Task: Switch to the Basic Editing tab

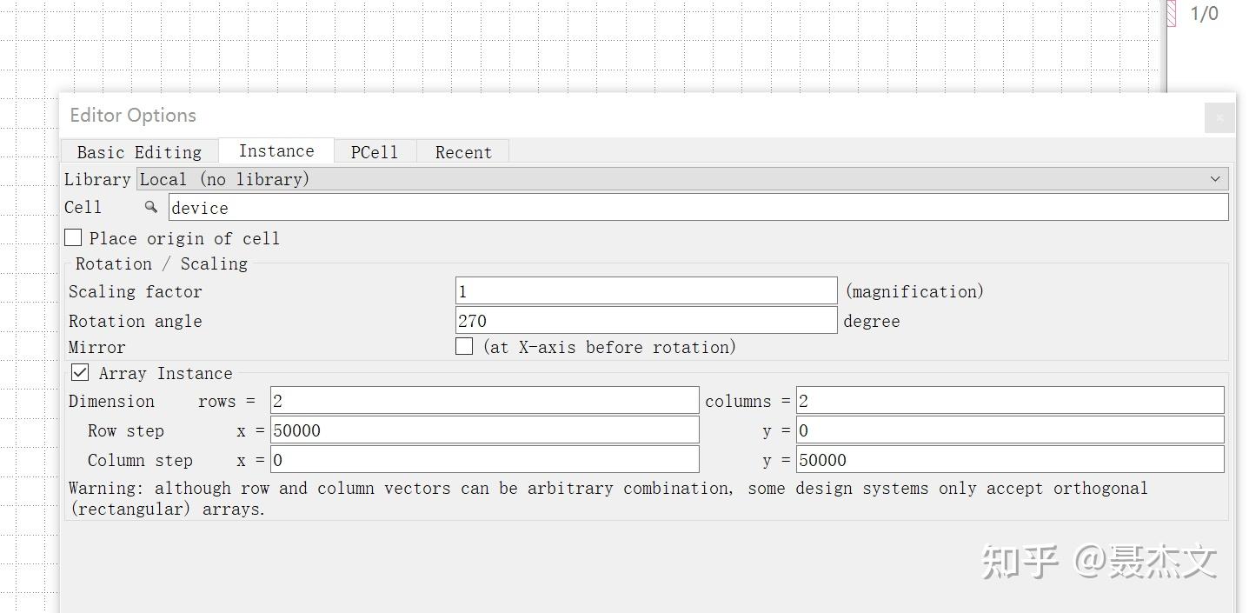Action: point(139,152)
